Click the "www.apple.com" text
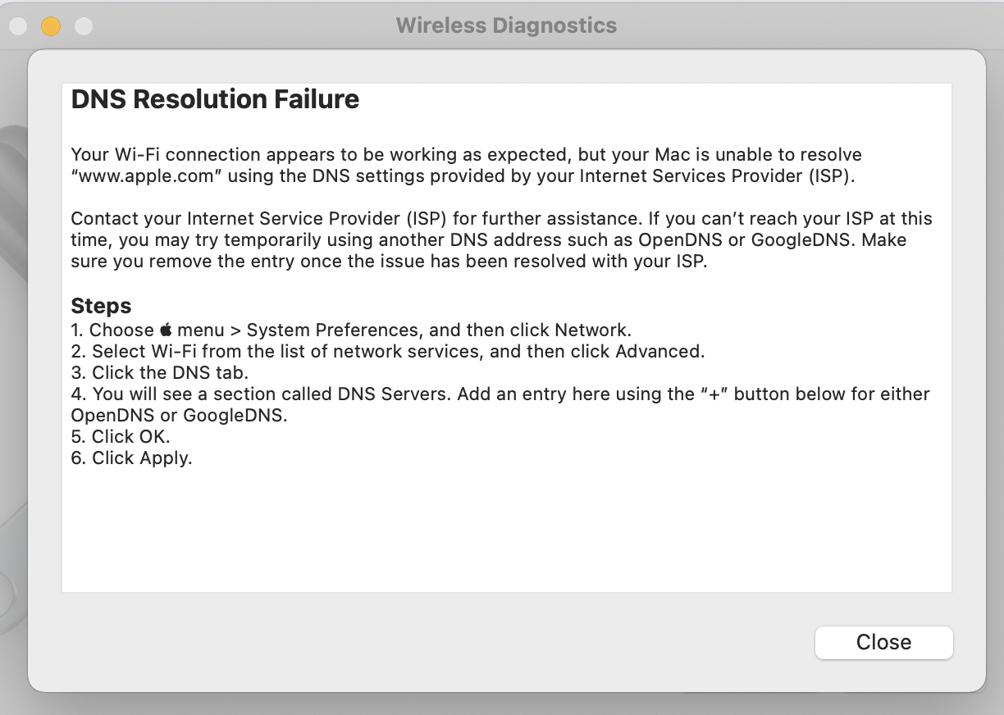The width and height of the screenshot is (1004, 715). [147, 175]
